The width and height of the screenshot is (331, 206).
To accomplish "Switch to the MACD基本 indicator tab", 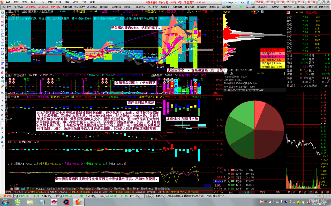I will pos(40,189).
